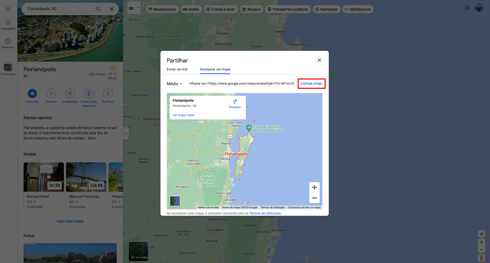Screen dimensions: 490x263
Task: Zoom out on embedded preview map
Action: (x=315, y=198)
